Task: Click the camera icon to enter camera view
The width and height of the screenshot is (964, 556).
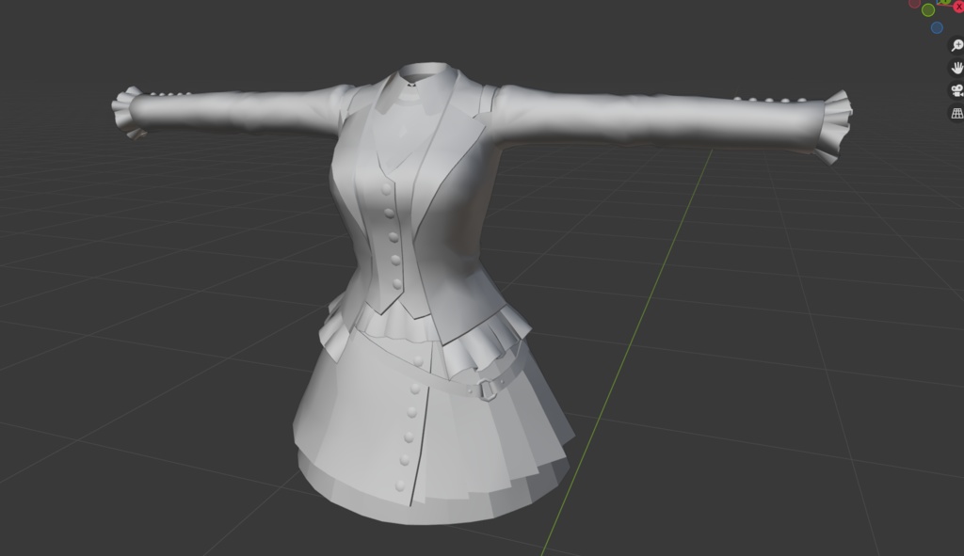Action: coord(956,90)
